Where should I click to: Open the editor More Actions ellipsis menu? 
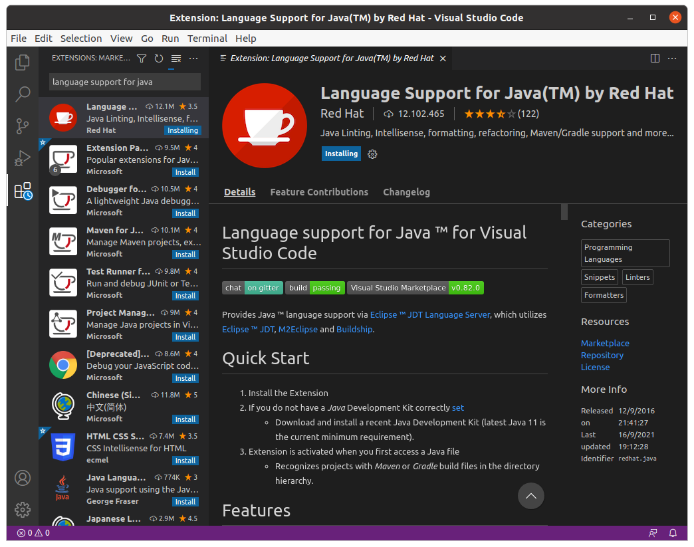pyautogui.click(x=672, y=58)
